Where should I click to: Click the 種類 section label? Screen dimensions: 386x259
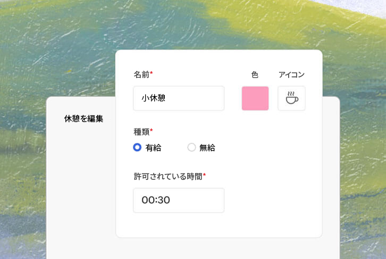click(141, 131)
